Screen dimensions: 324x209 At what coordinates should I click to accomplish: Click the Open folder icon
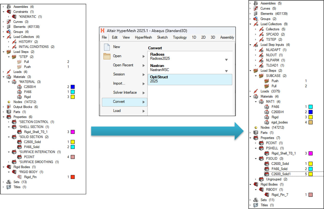point(107,56)
